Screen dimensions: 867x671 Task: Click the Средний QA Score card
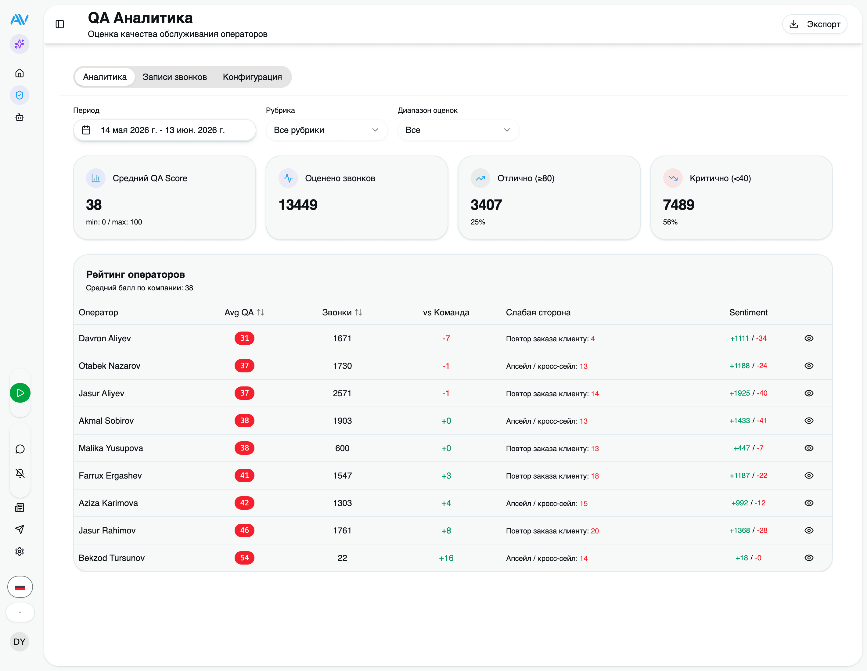pyautogui.click(x=164, y=198)
